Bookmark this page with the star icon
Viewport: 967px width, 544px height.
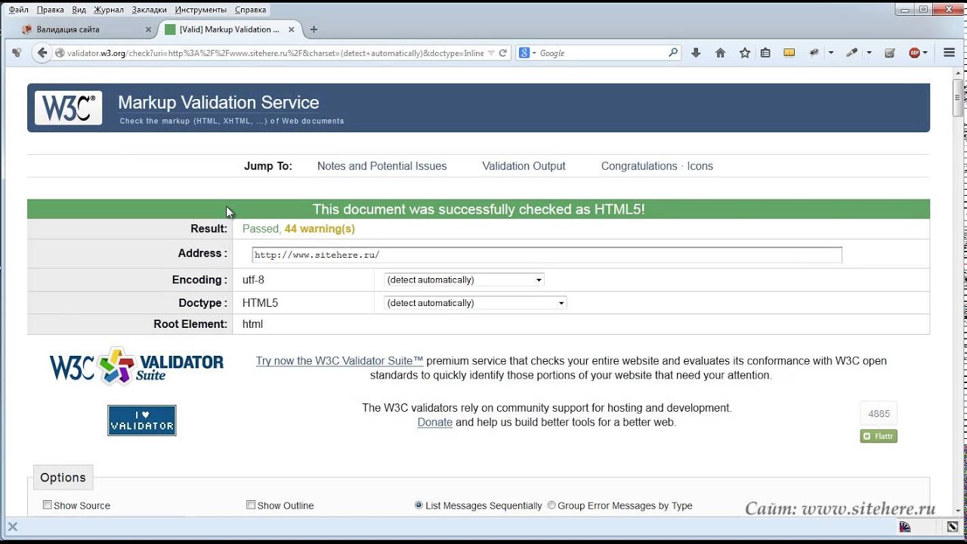tap(745, 53)
